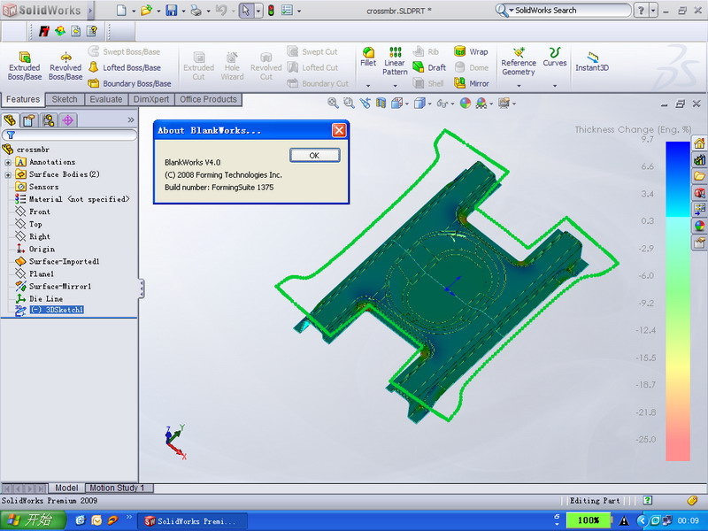The image size is (708, 531).
Task: Open the Reference Geometry dropdown arrow
Action: pyautogui.click(x=519, y=85)
